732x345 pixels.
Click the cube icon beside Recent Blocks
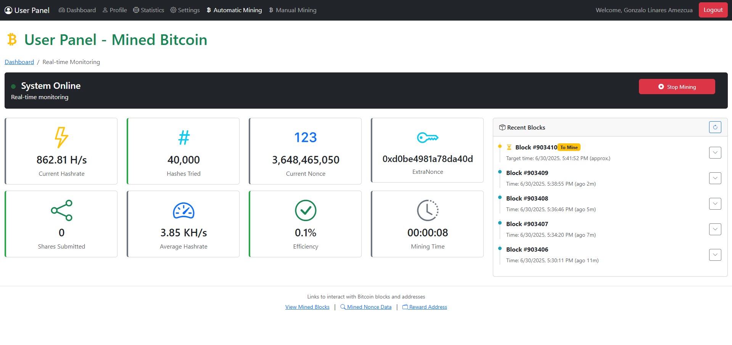[x=502, y=127]
